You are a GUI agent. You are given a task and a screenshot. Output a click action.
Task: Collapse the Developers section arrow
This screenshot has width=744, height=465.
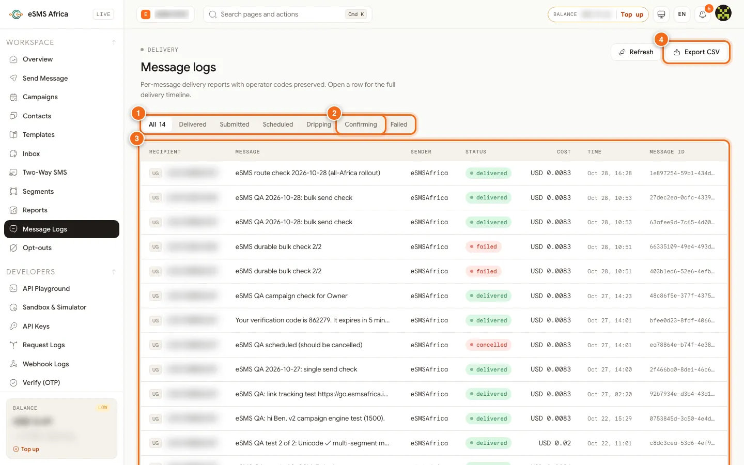pyautogui.click(x=114, y=272)
